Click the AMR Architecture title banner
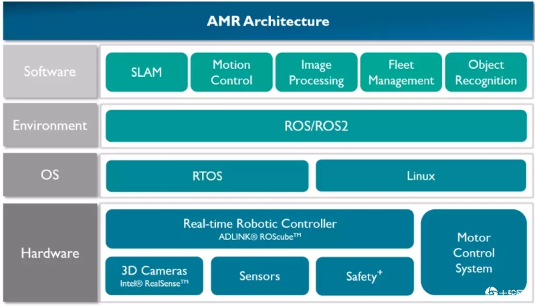 pyautogui.click(x=268, y=21)
